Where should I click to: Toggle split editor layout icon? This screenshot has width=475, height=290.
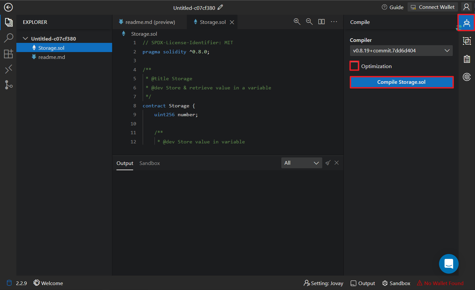(322, 22)
